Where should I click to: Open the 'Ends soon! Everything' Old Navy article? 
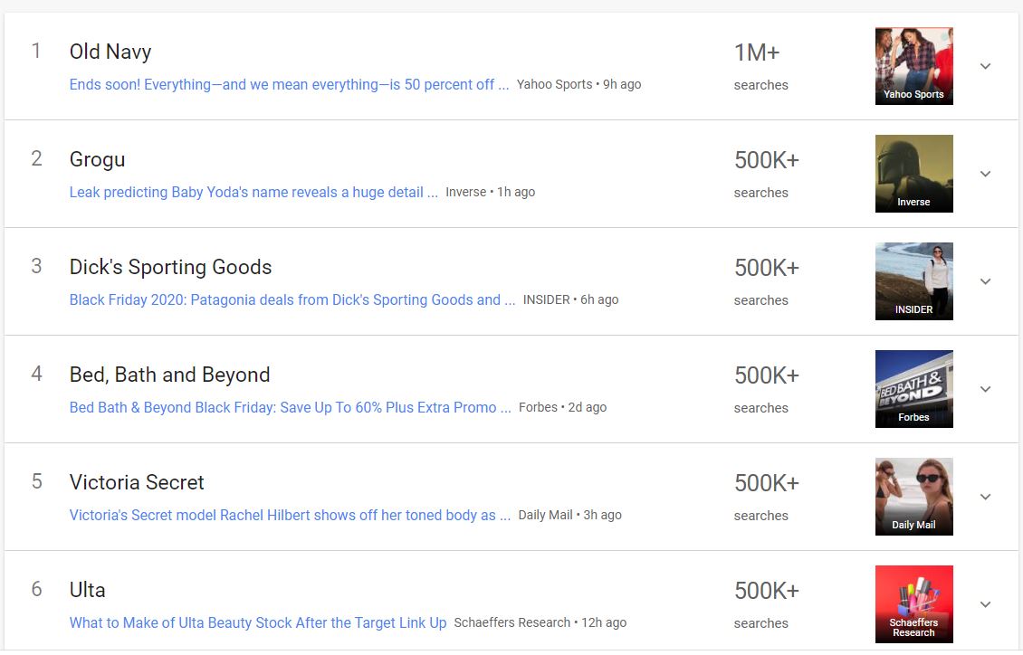coord(289,85)
